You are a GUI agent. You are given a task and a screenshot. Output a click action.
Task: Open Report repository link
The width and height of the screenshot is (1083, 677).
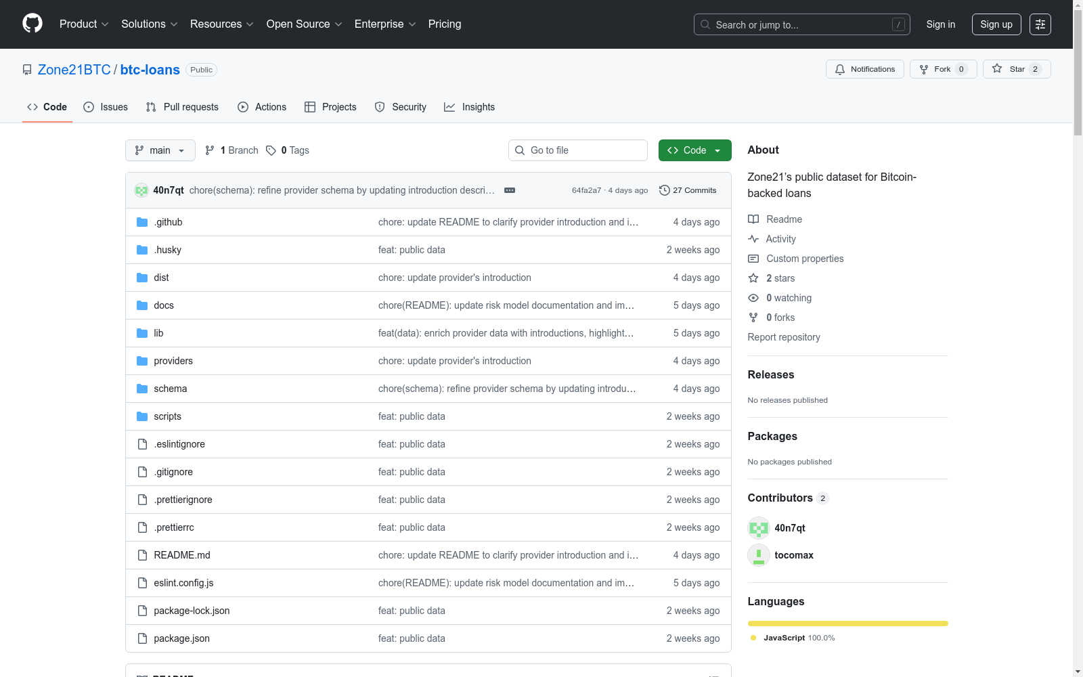[x=784, y=337]
